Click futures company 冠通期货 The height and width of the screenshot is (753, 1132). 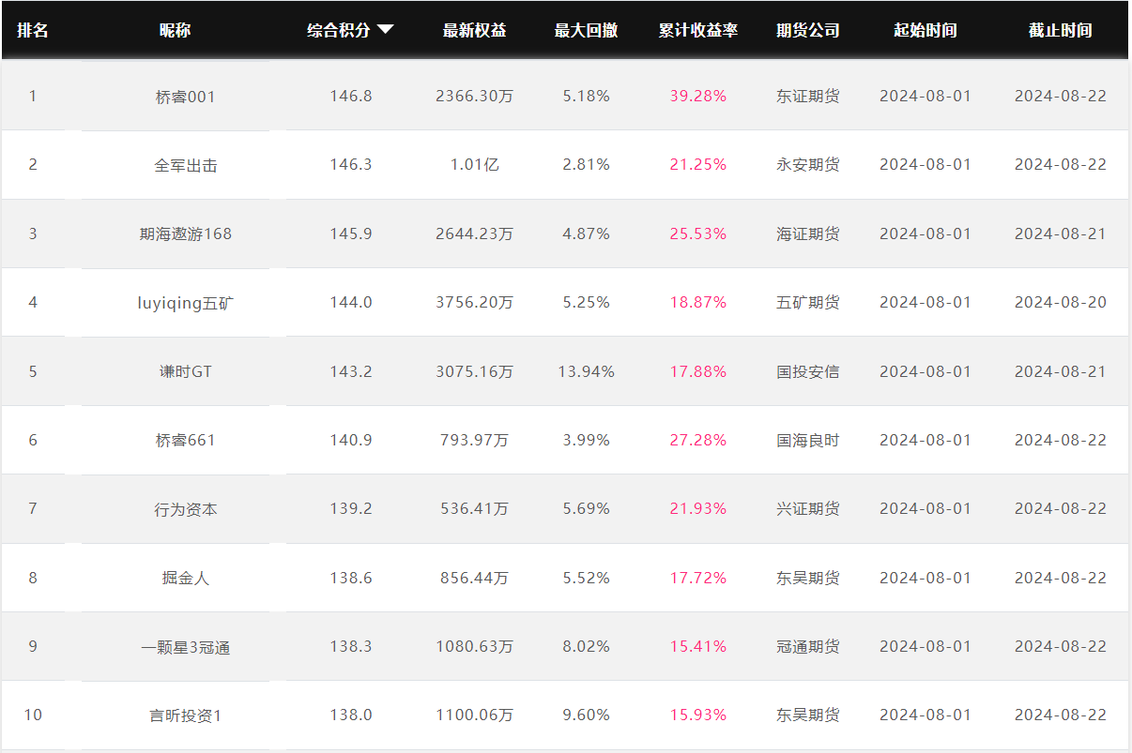(x=808, y=647)
